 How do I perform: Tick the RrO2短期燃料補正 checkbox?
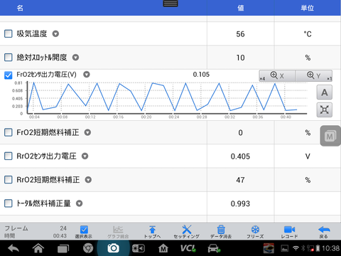coord(9,180)
